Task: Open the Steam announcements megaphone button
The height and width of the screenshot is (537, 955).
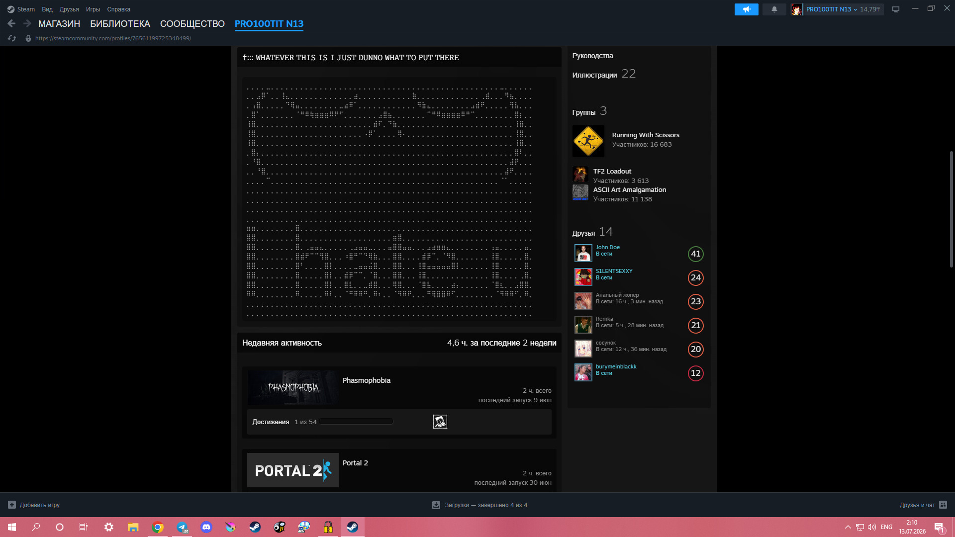Action: [746, 9]
